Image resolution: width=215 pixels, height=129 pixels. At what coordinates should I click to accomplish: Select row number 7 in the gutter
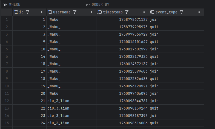(7, 64)
